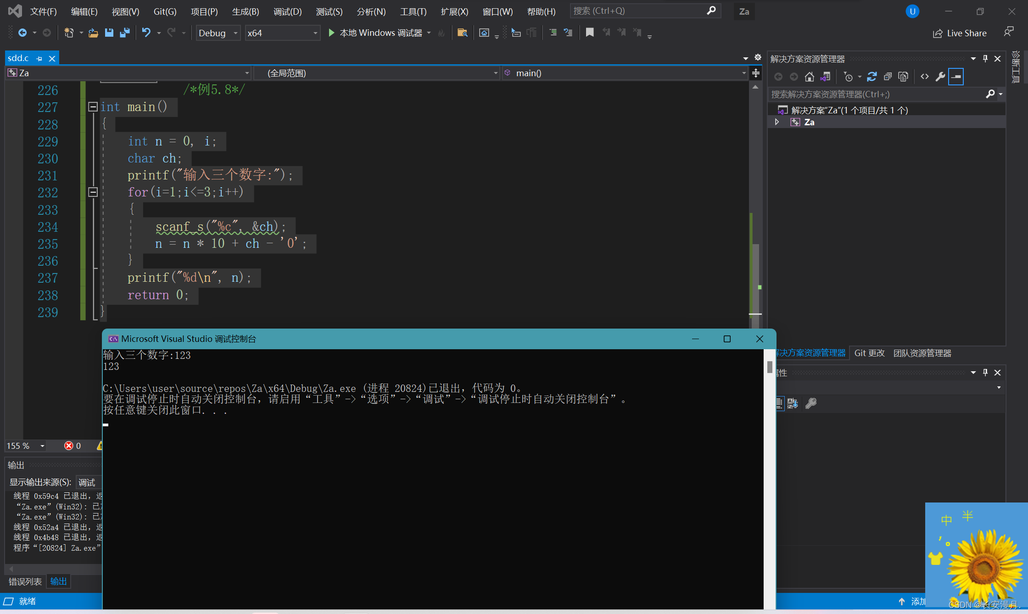The height and width of the screenshot is (614, 1028).
Task: Open properties wrench icon in Solution Explorer
Action: [940, 77]
